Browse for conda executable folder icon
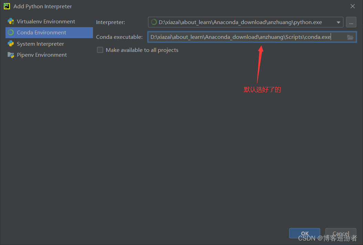 tap(350, 37)
